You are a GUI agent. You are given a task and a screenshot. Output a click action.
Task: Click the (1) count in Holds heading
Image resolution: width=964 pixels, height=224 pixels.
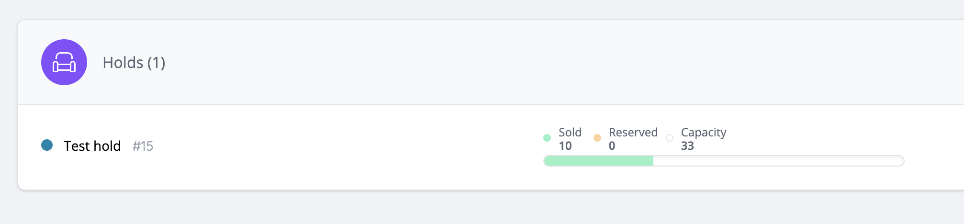[156, 63]
